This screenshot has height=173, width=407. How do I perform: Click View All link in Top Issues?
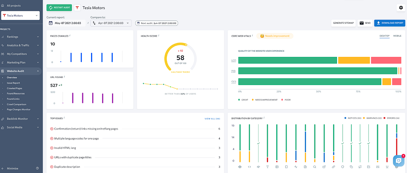[x=212, y=119]
